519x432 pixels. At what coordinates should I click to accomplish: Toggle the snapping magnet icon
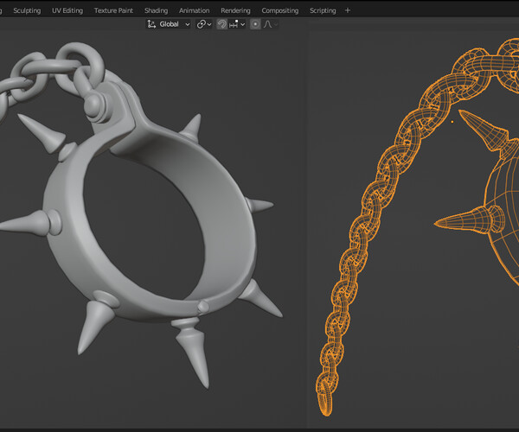click(x=221, y=24)
